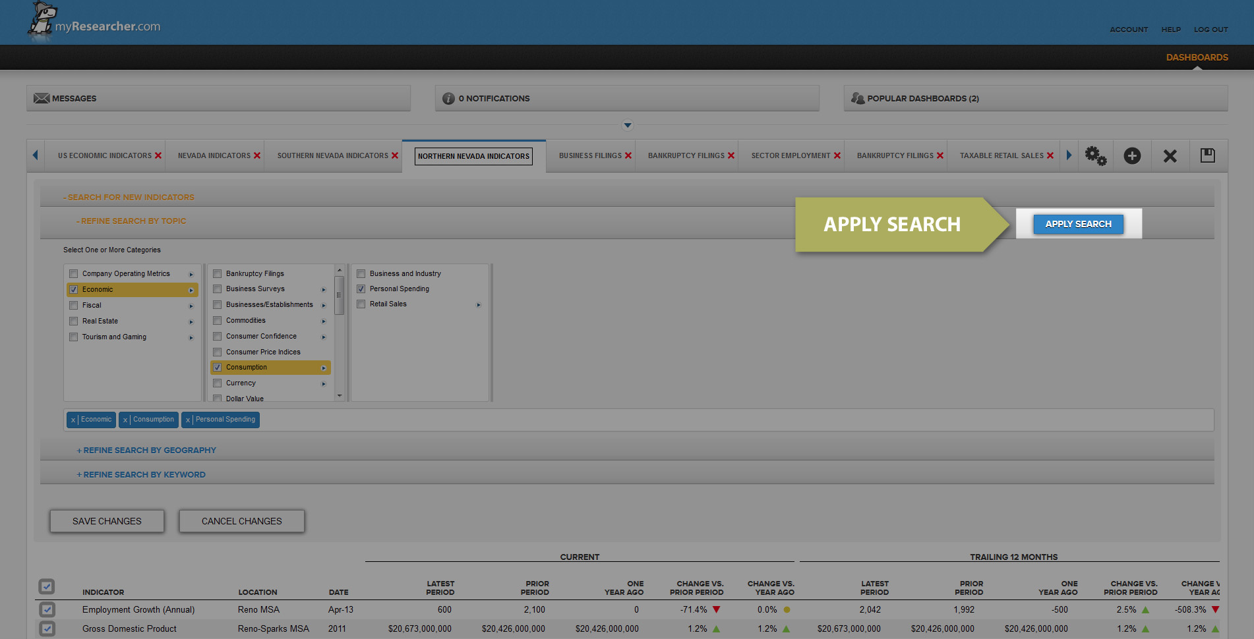Close the Taxable Retail Sales tab

coord(1050,156)
